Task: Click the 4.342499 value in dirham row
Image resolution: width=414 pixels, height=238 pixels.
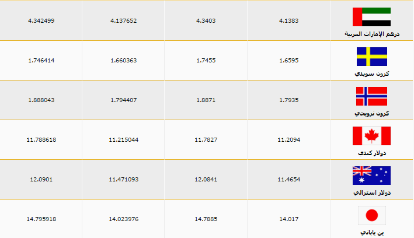Action: pyautogui.click(x=41, y=20)
